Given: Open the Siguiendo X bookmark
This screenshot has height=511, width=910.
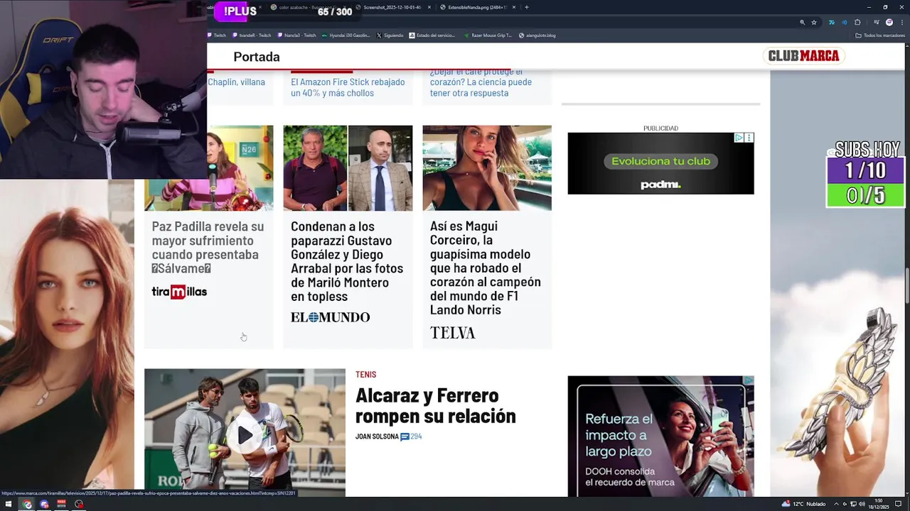Looking at the screenshot, I should (390, 35).
